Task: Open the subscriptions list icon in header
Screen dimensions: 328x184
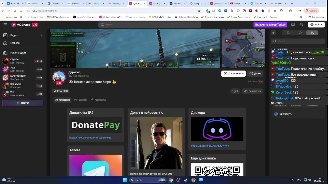Action: point(293,25)
